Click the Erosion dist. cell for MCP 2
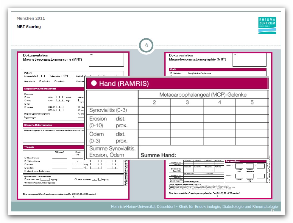Image resolution: width=293 pixels, height=223 pixels. [x=154, y=119]
